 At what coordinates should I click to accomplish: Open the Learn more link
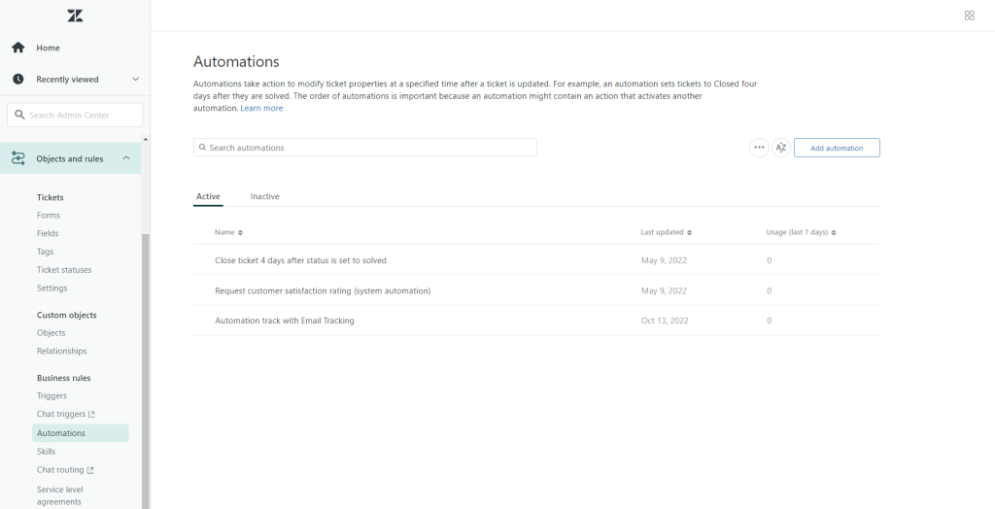click(x=261, y=108)
